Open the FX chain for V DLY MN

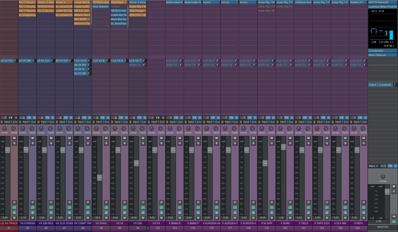(x=342, y=118)
